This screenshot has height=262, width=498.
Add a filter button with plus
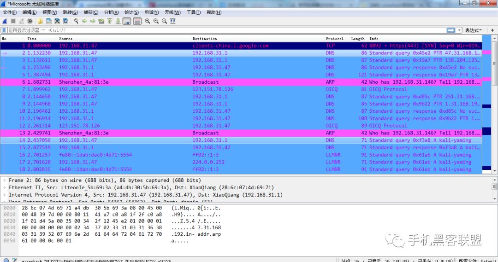492,30
